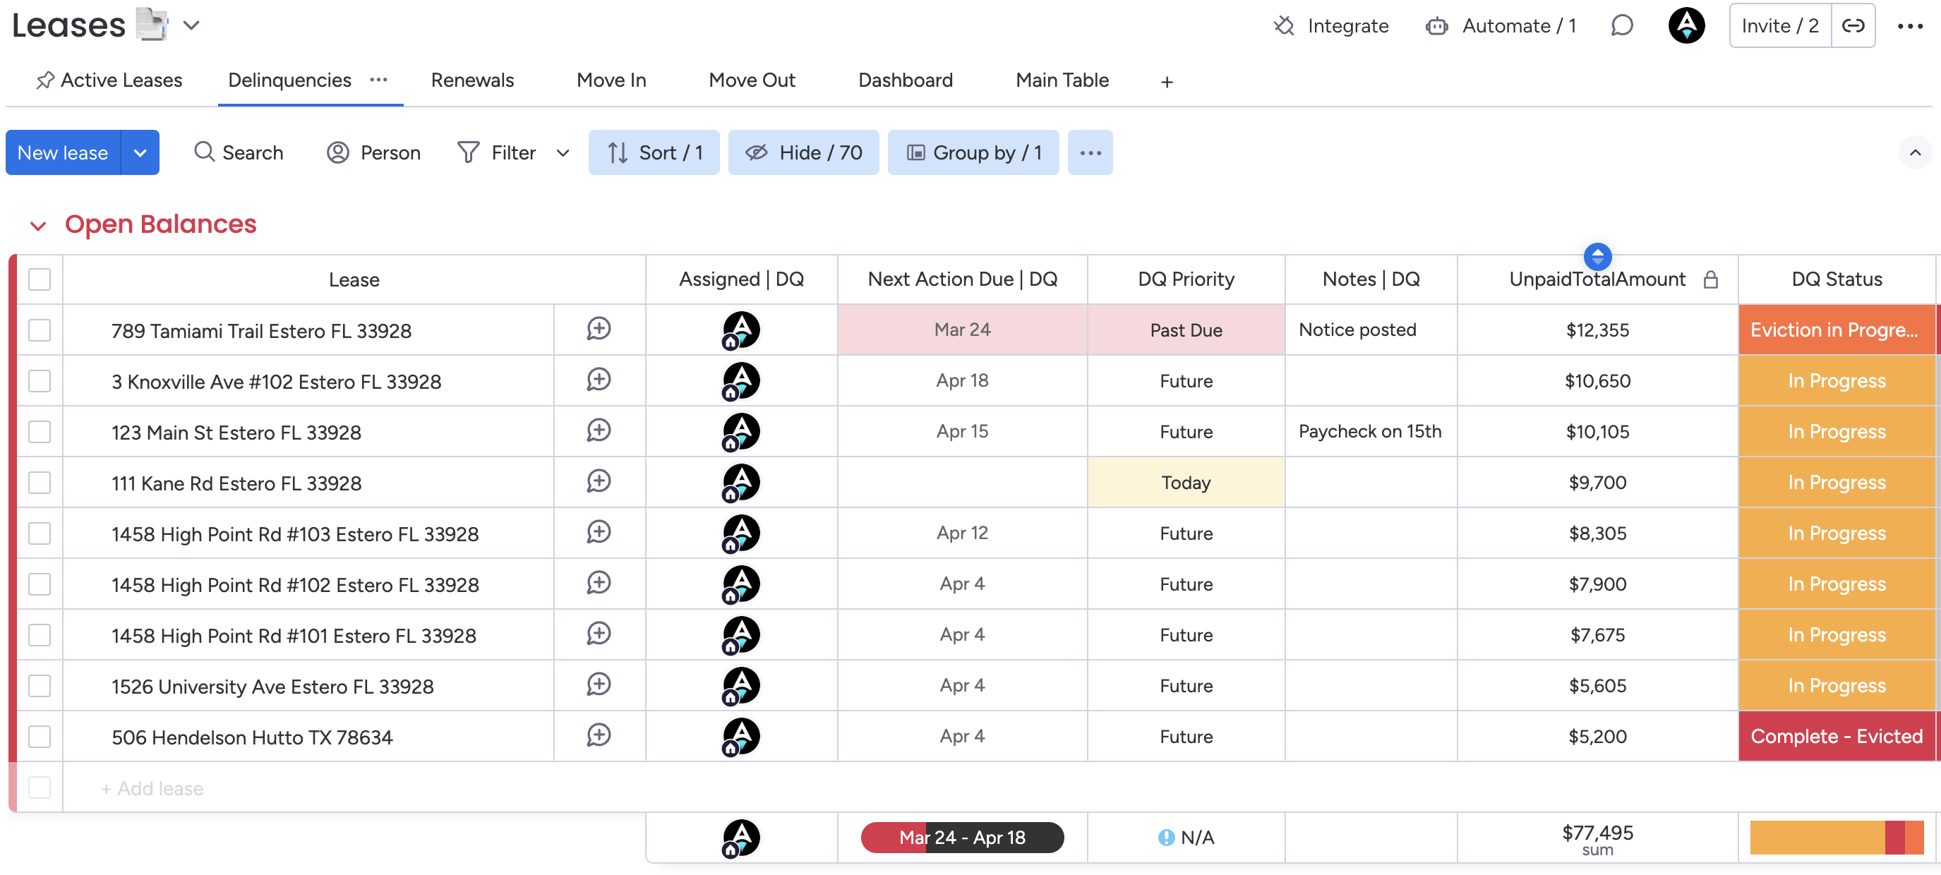Check the 1458 High Point #103 checkbox
The height and width of the screenshot is (875, 1941).
coord(40,533)
